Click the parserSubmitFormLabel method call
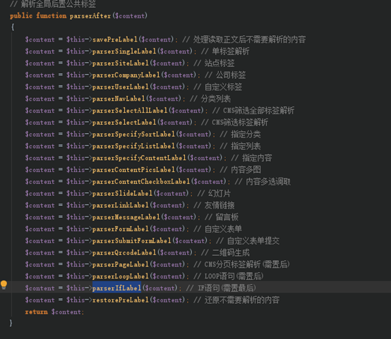Screen dimensions: 391x339 (x=132, y=240)
